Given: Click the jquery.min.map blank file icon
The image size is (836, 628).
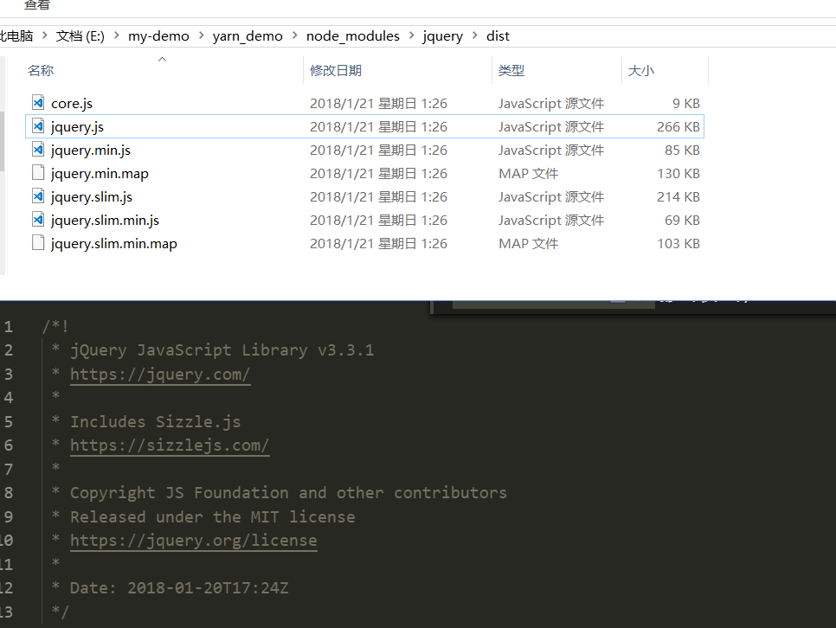Looking at the screenshot, I should click(37, 173).
